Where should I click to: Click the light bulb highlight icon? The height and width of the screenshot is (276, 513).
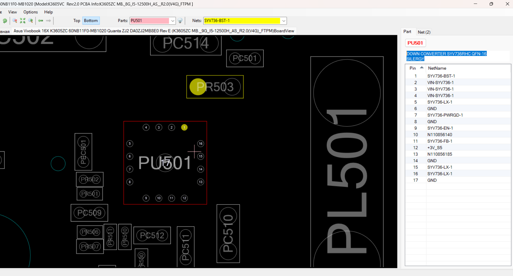click(x=180, y=21)
